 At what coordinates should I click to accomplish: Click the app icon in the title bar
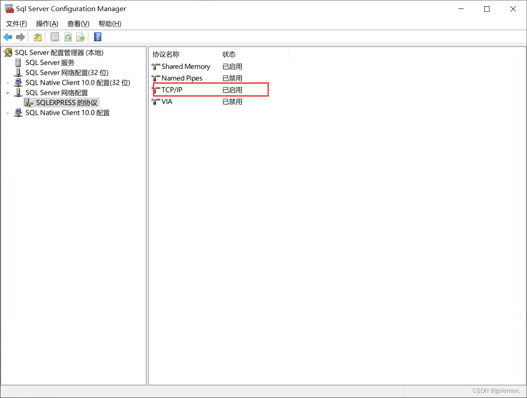9,9
